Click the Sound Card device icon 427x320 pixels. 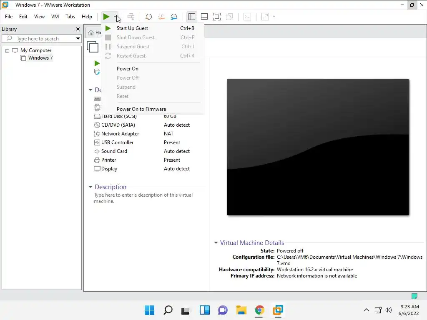[97, 151]
